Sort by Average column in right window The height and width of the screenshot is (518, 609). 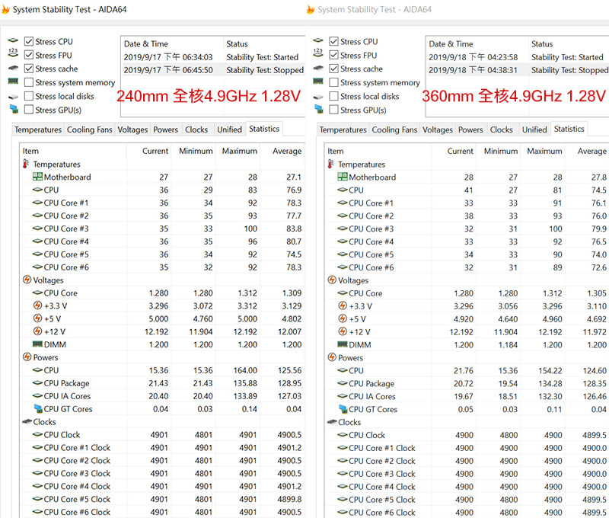586,151
